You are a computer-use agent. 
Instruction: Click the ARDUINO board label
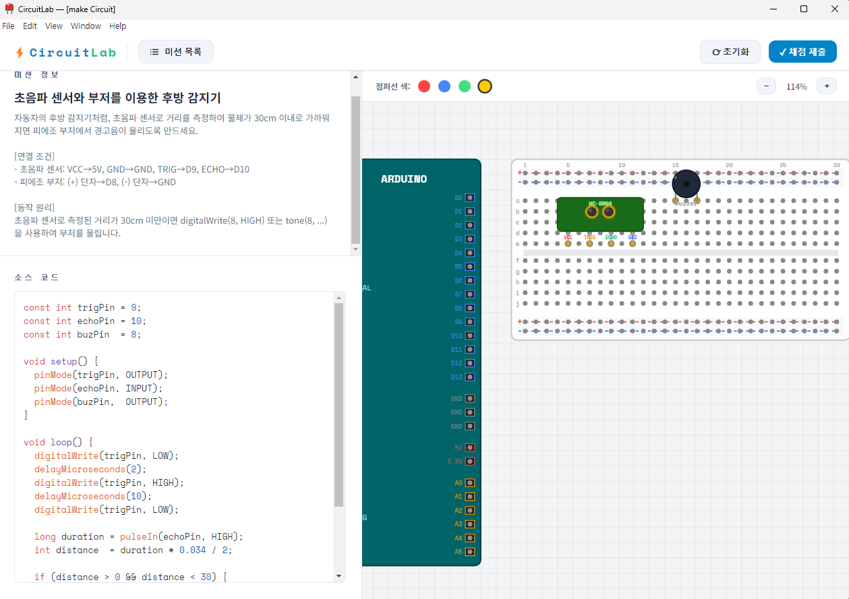404,179
